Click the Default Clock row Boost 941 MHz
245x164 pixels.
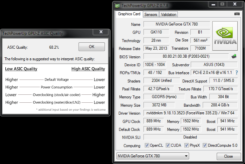click(227, 129)
